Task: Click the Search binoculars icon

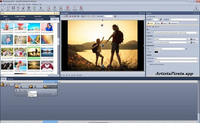Action: 55,8
